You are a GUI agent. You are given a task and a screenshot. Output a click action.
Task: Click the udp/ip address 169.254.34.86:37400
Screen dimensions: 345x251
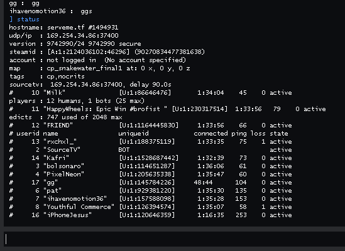coord(82,36)
